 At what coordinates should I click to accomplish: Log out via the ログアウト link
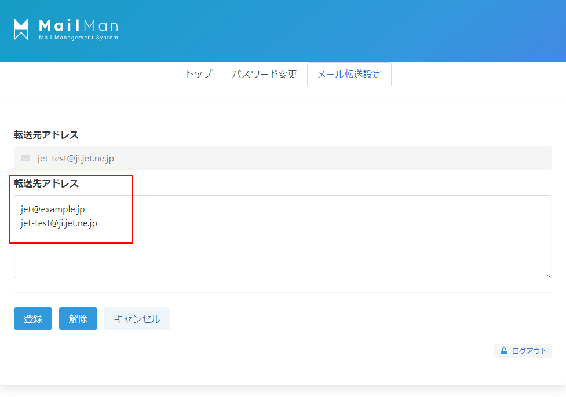pos(529,351)
